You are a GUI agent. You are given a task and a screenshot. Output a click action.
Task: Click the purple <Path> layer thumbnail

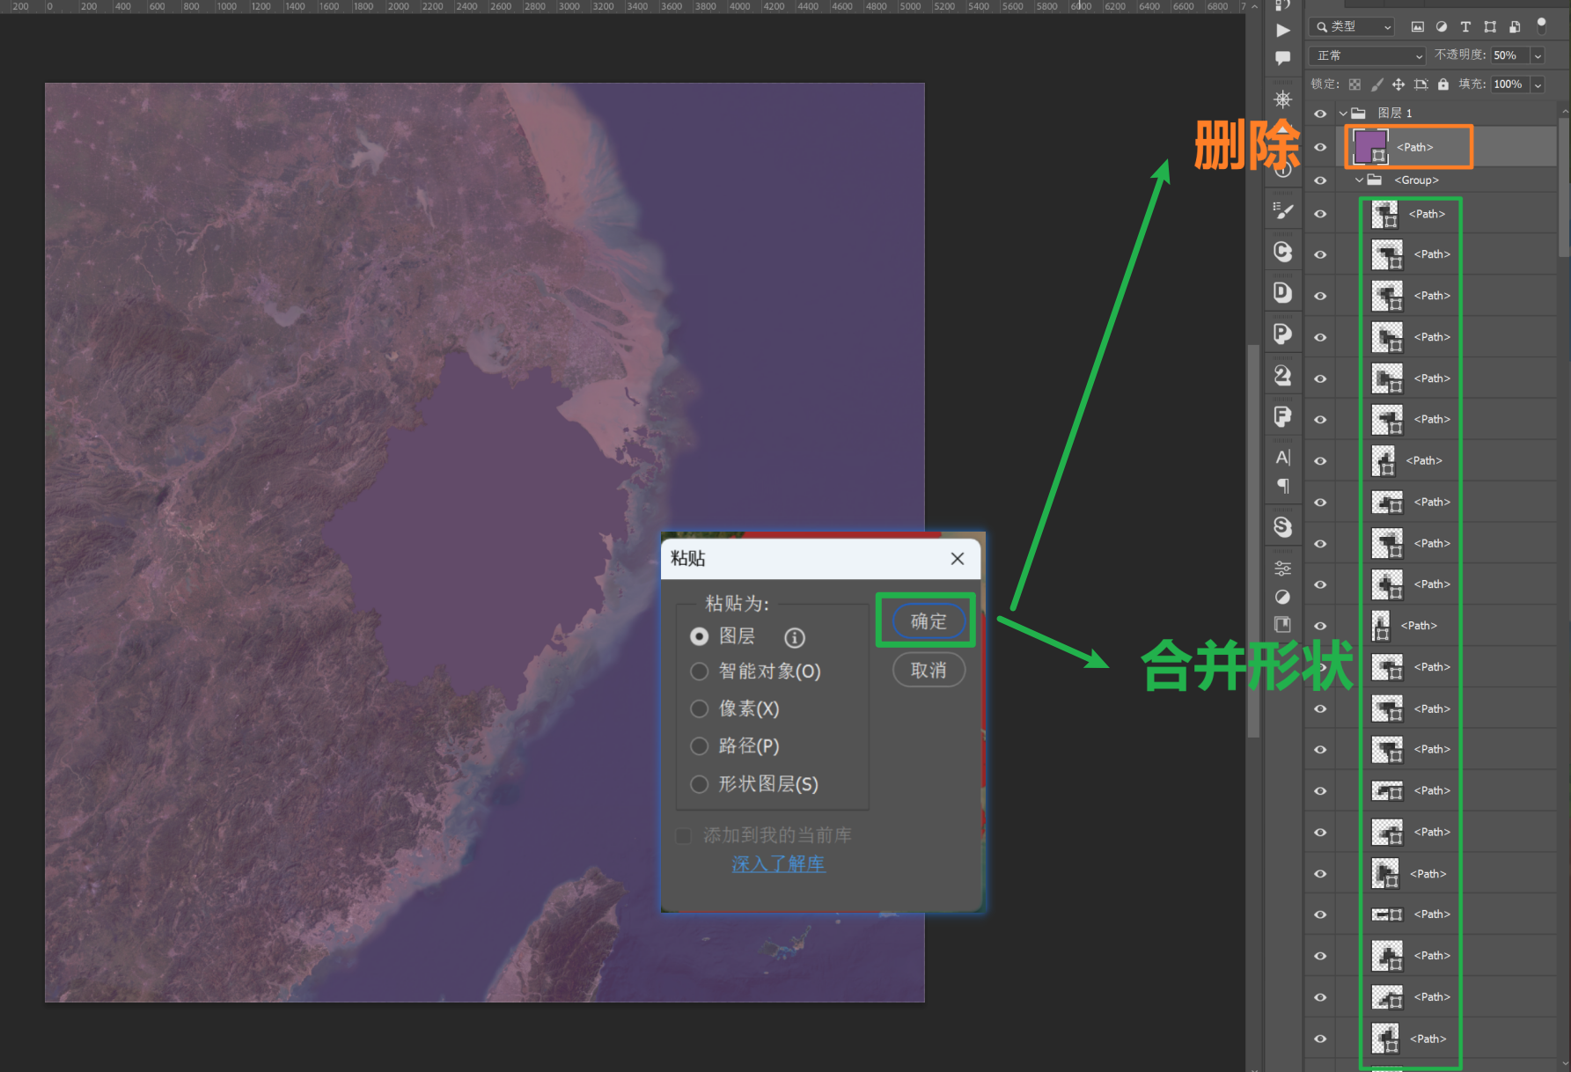point(1371,146)
